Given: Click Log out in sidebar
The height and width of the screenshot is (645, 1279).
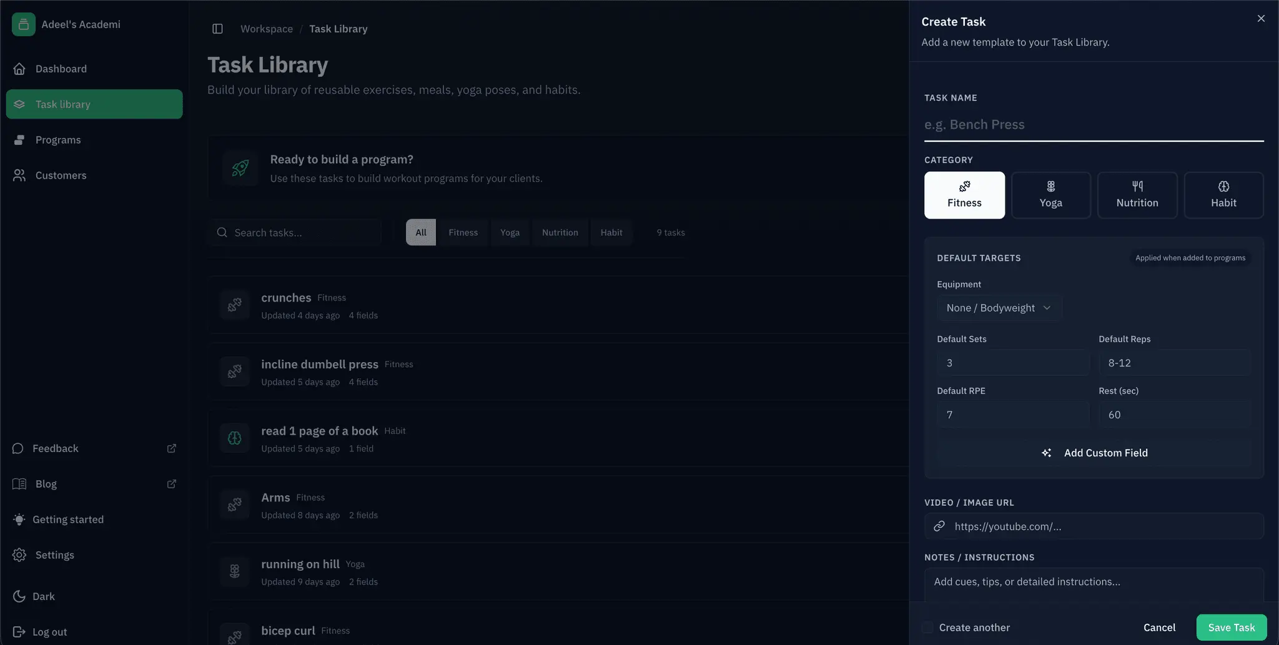Looking at the screenshot, I should pos(94,632).
